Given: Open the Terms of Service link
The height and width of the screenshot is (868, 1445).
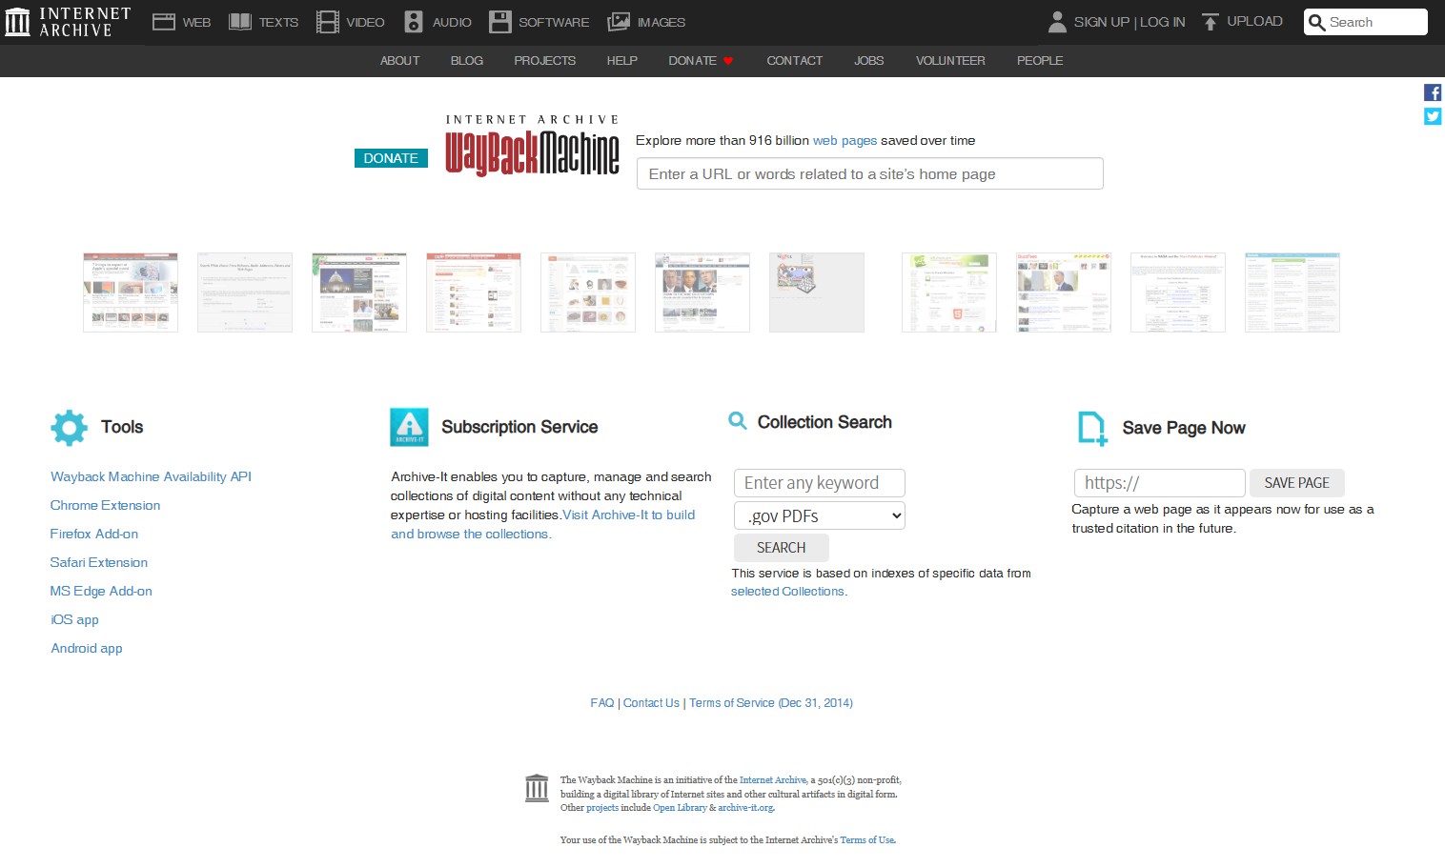Looking at the screenshot, I should coord(771,703).
